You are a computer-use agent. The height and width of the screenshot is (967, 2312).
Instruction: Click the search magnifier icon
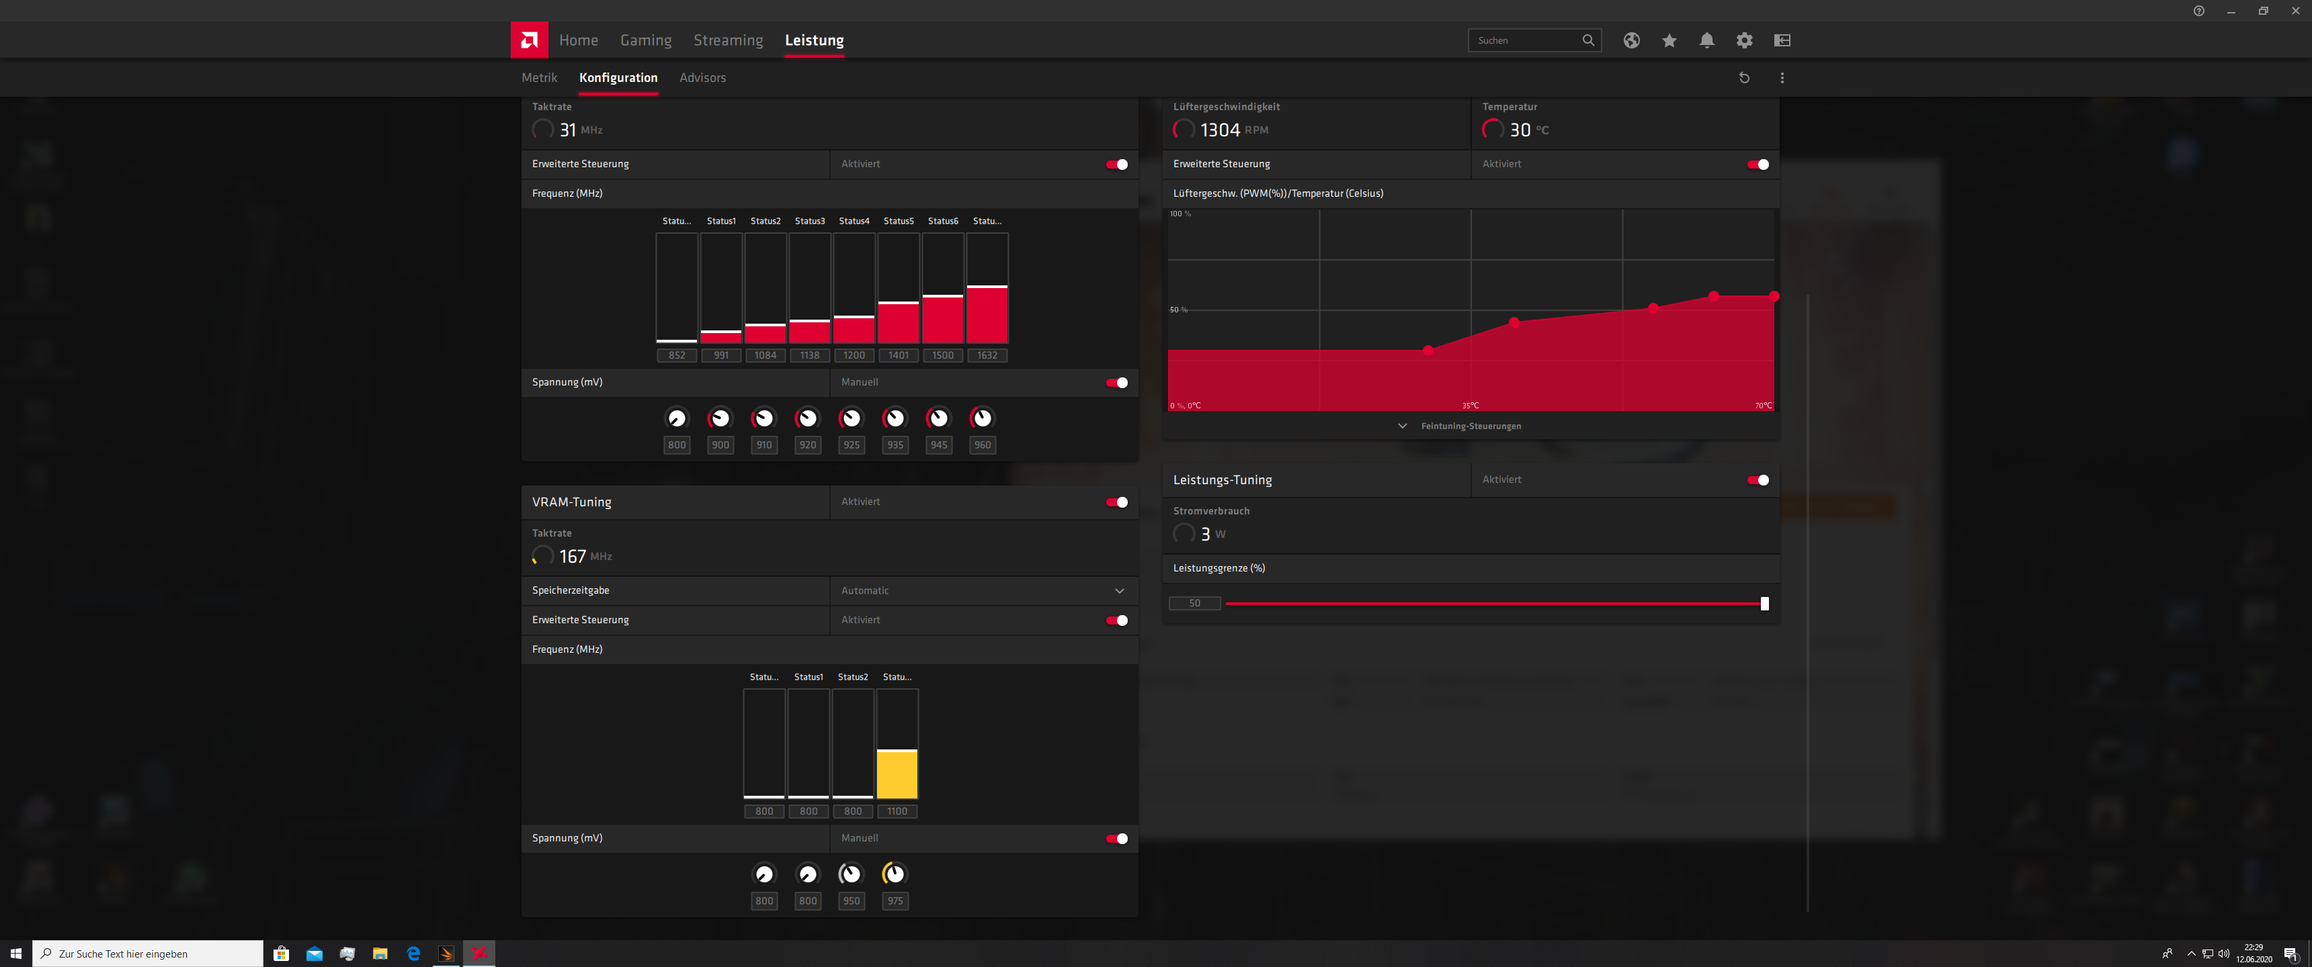click(1587, 40)
